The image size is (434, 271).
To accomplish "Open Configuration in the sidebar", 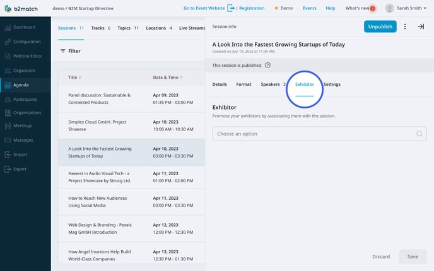I will pyautogui.click(x=27, y=42).
